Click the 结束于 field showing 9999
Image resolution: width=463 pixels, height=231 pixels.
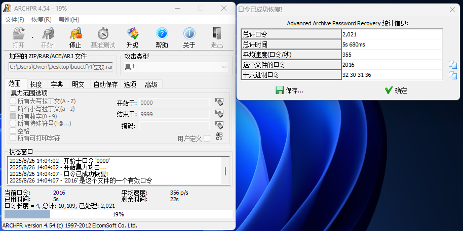[174, 114]
